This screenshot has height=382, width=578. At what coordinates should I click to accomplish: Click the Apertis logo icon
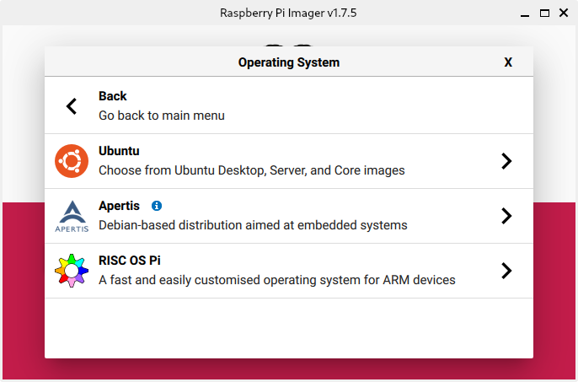coord(72,216)
